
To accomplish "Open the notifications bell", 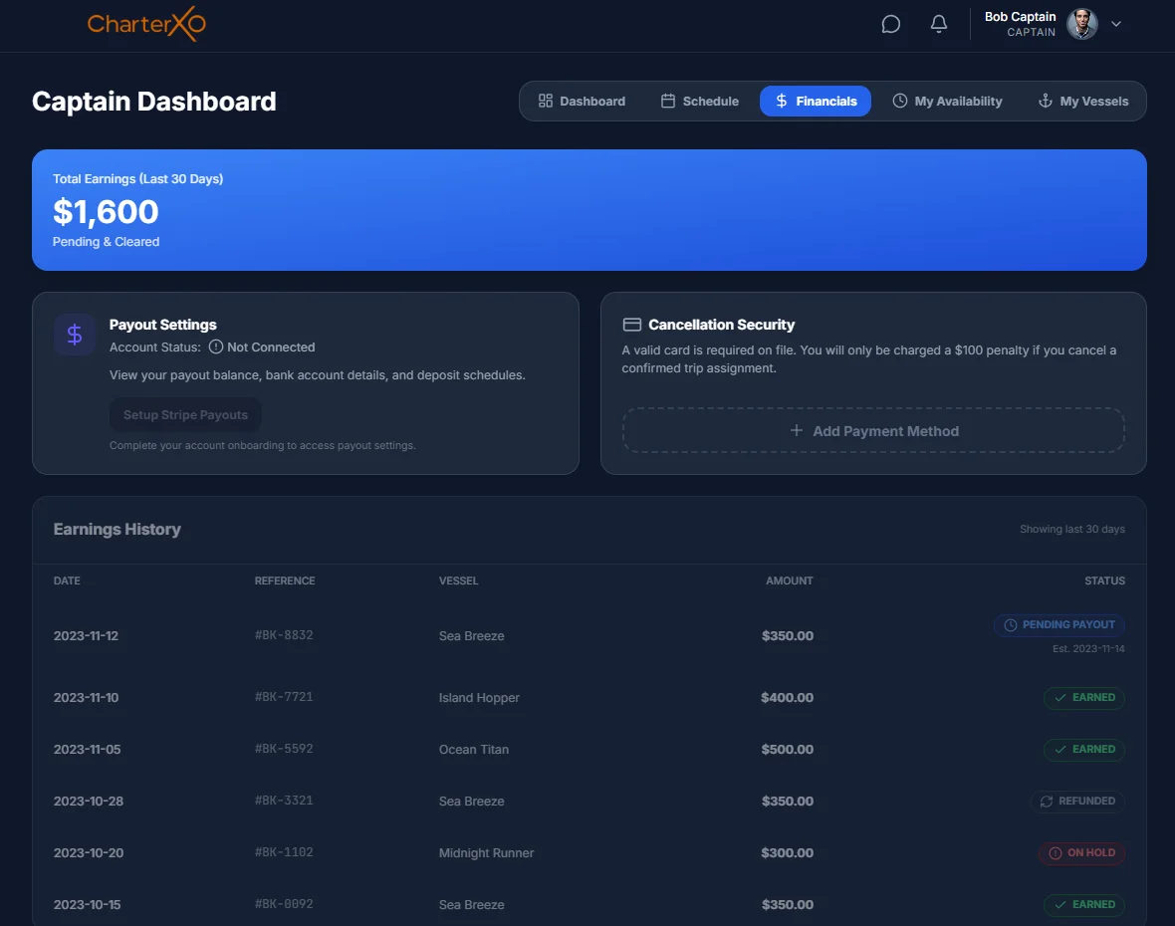I will point(938,24).
